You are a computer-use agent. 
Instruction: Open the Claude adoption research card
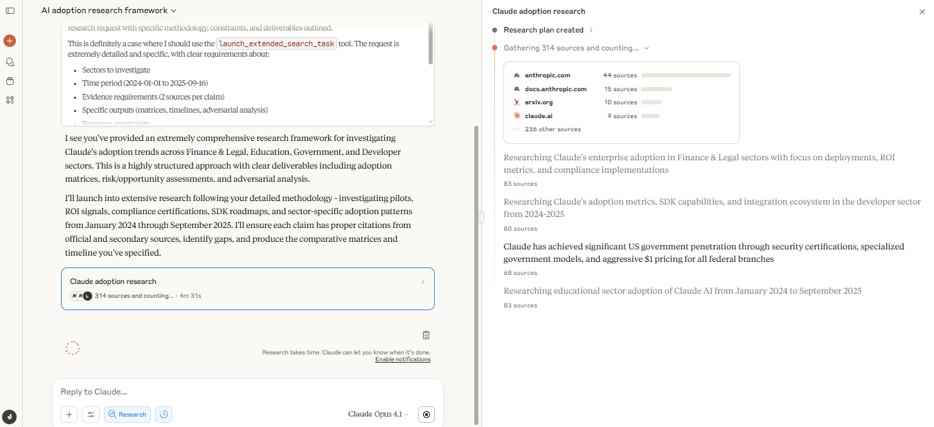pyautogui.click(x=247, y=288)
